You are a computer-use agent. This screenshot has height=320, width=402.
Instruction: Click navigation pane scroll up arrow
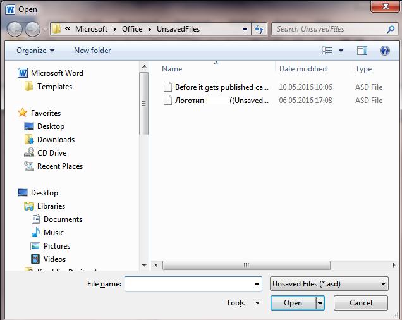[144, 67]
